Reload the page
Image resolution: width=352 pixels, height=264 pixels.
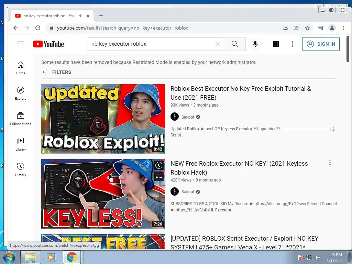coord(38,28)
